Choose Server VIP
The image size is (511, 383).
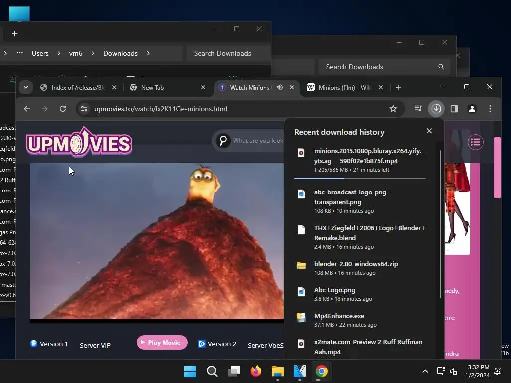[x=95, y=345]
